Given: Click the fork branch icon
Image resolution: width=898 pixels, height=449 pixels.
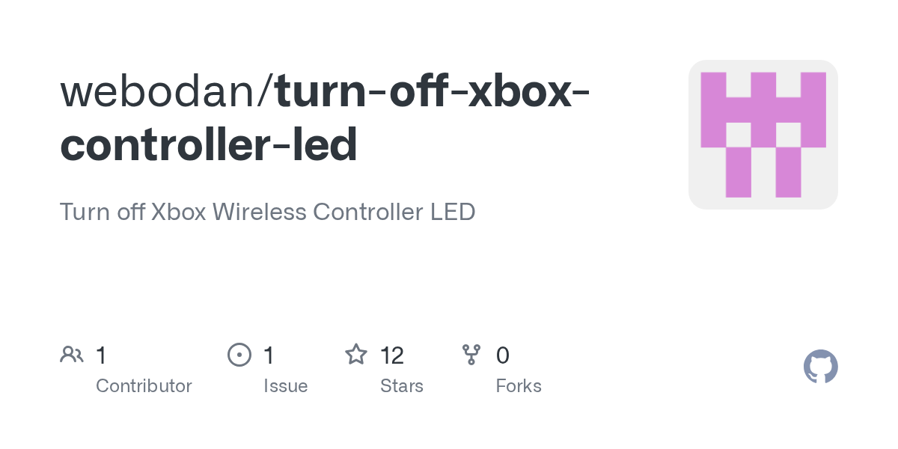Looking at the screenshot, I should pyautogui.click(x=471, y=355).
